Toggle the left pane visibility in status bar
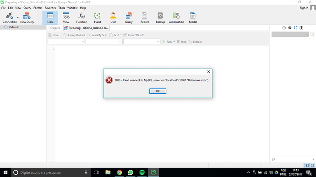The height and width of the screenshot is (177, 316). [307, 165]
